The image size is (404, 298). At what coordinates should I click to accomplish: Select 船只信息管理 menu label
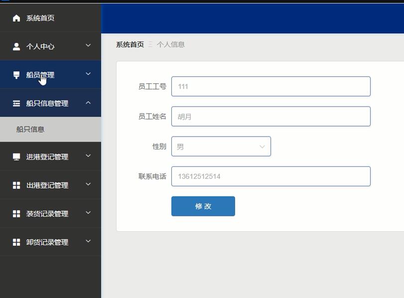click(x=47, y=103)
